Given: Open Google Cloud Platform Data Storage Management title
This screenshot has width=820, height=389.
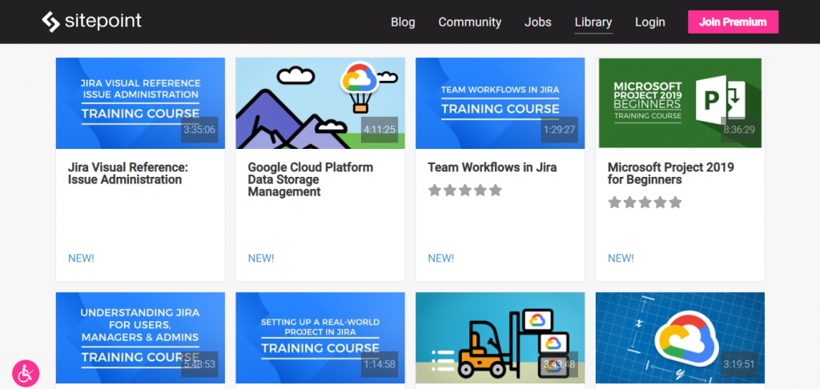Looking at the screenshot, I should [x=310, y=179].
